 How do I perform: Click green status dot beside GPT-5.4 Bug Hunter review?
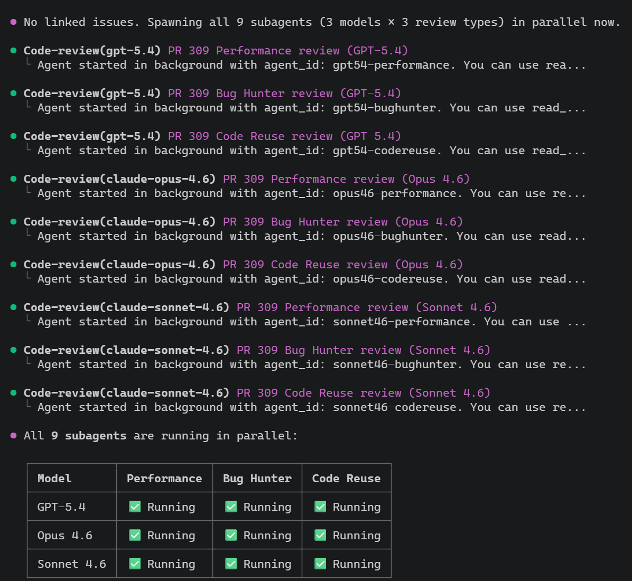[13, 93]
